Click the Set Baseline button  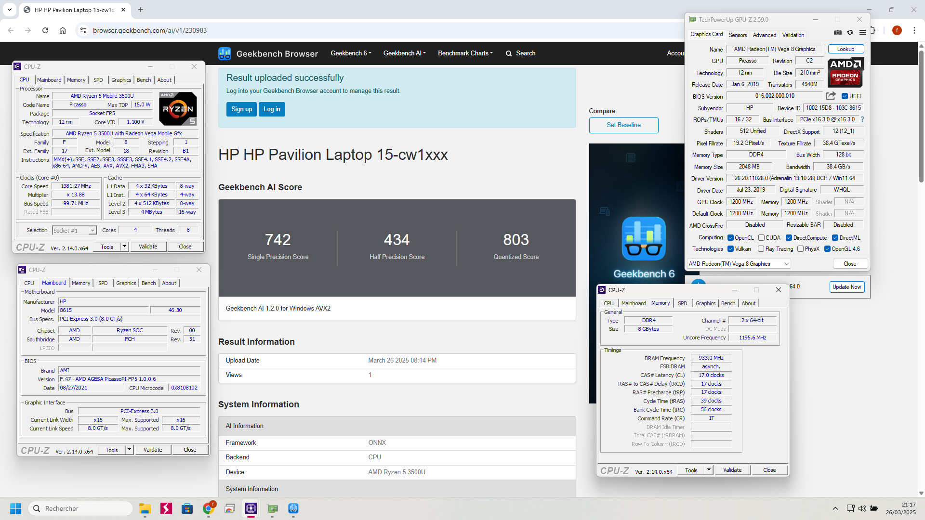[x=623, y=125]
